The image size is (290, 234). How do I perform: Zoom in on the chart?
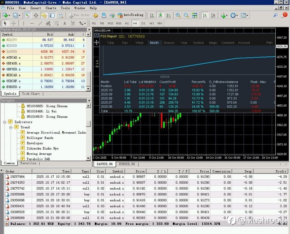(x=178, y=15)
